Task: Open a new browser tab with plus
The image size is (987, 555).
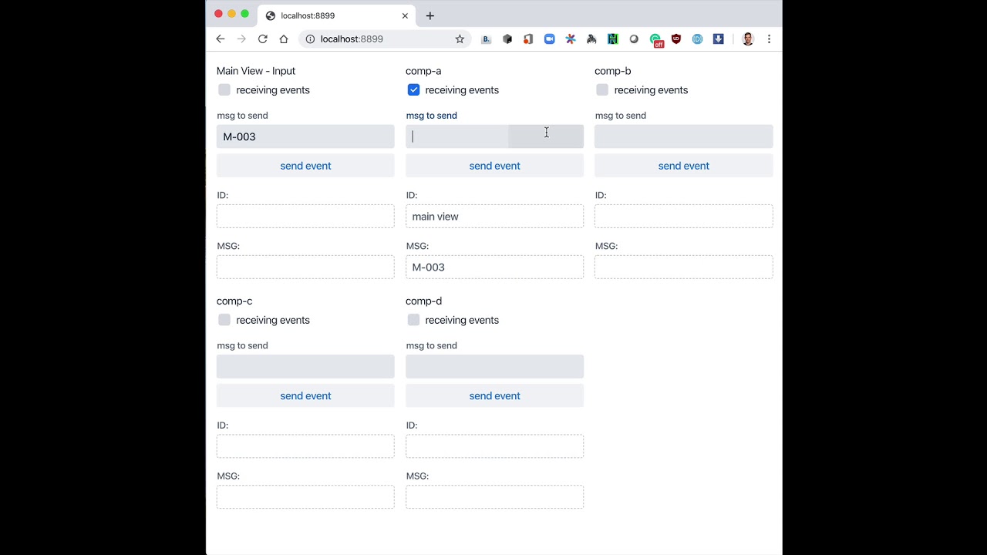Action: pos(430,15)
